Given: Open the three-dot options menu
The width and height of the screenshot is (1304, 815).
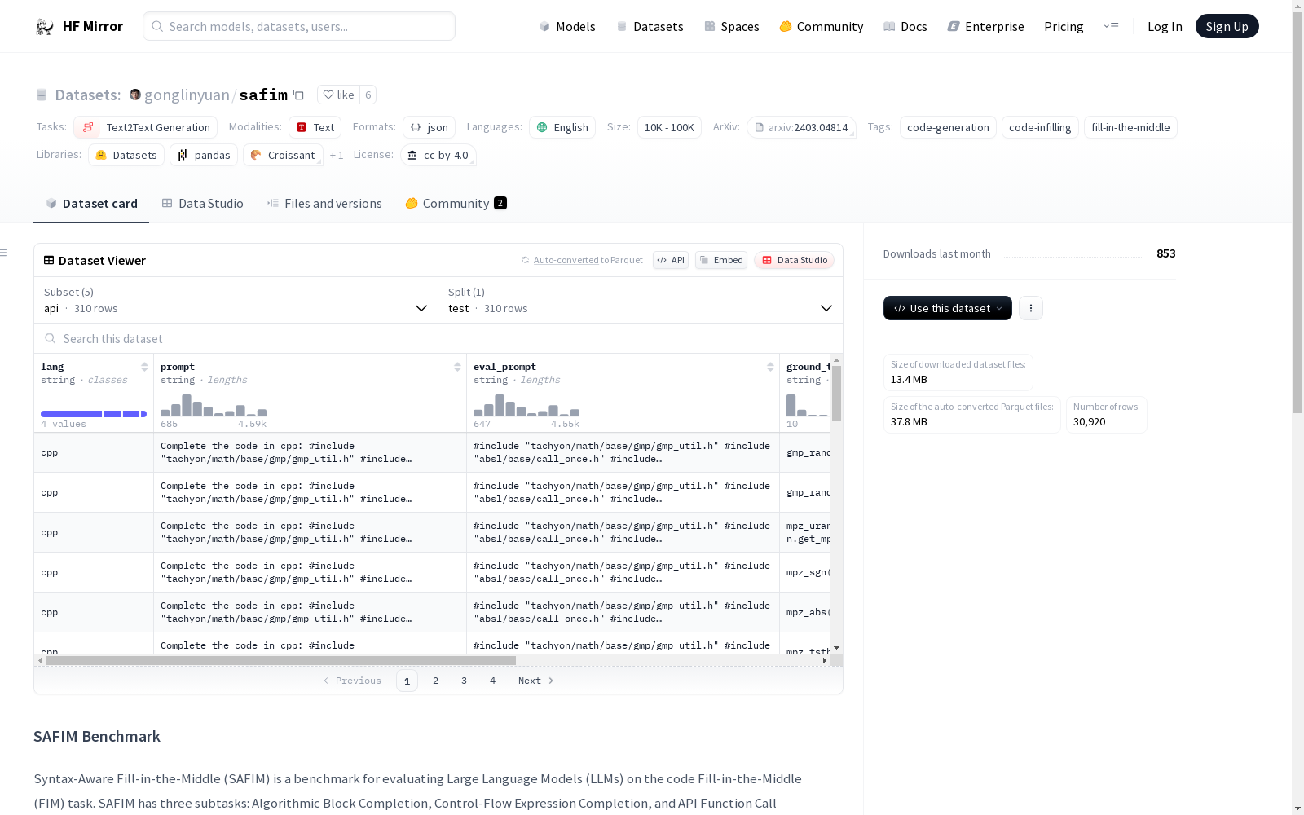Looking at the screenshot, I should [x=1031, y=308].
